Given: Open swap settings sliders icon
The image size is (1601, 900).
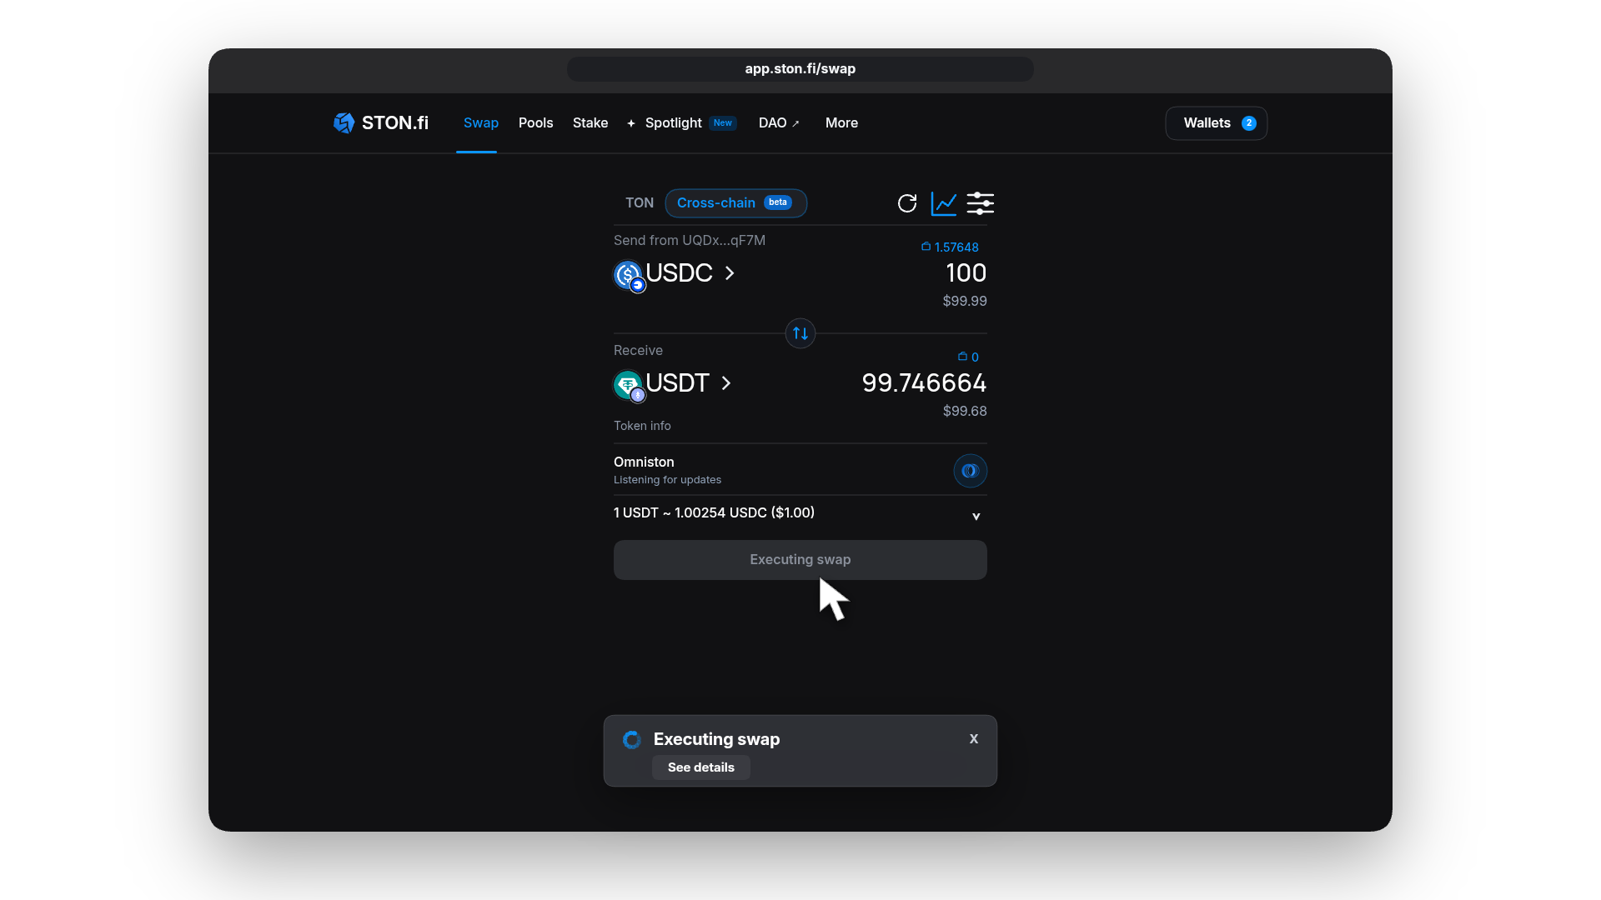Looking at the screenshot, I should 981,203.
